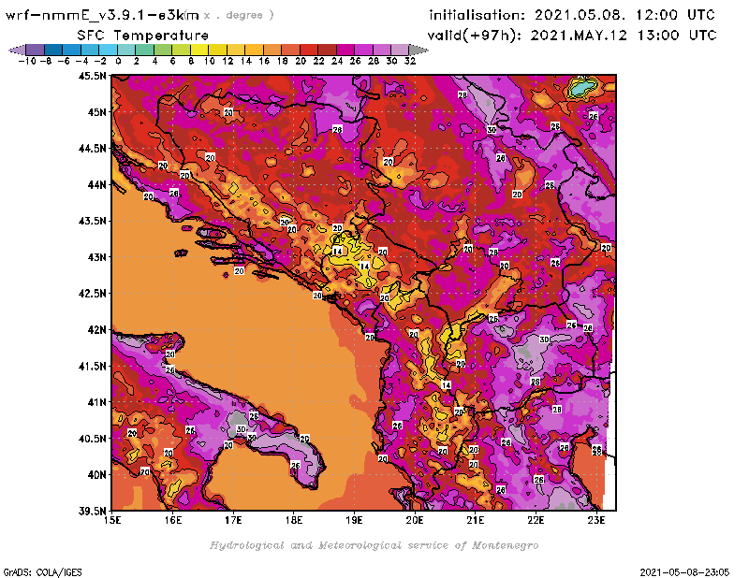Pick the legend swatch between 28 and 30
The width and height of the screenshot is (749, 578).
pos(381,50)
